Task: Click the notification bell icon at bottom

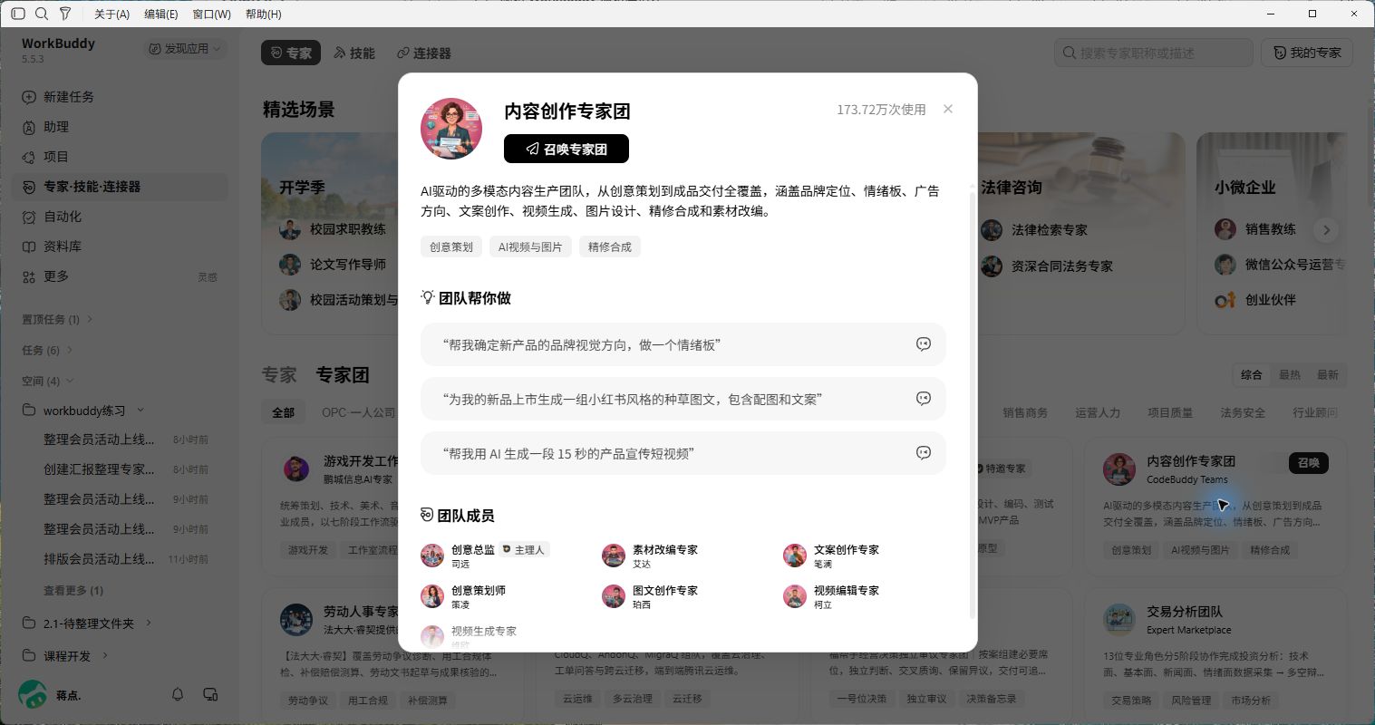Action: 178,694
